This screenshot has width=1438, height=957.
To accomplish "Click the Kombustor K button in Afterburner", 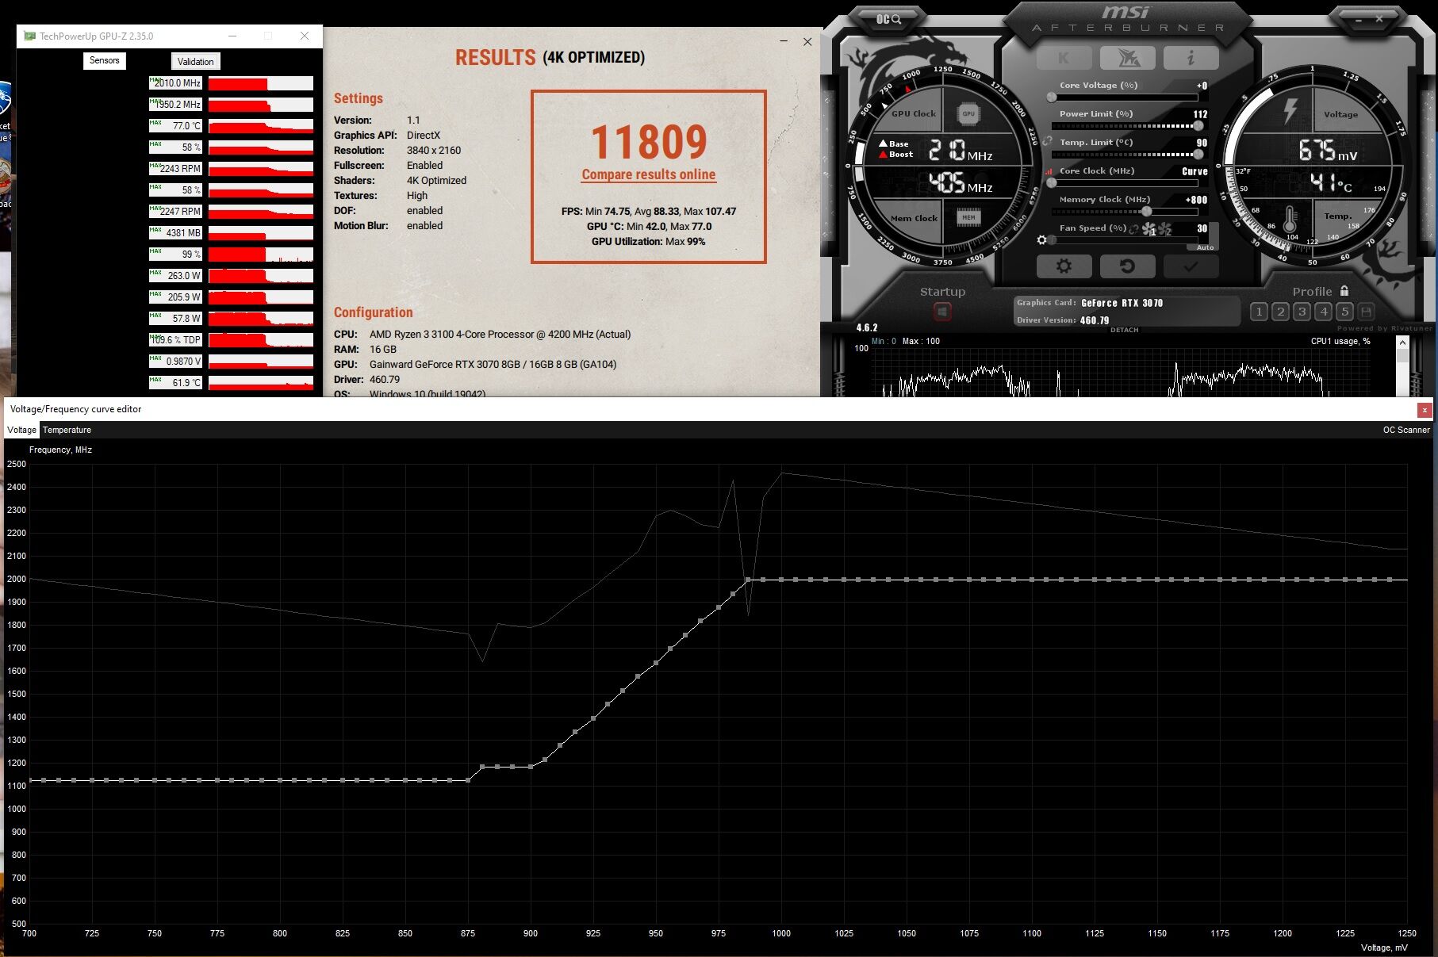I will 1064,58.
